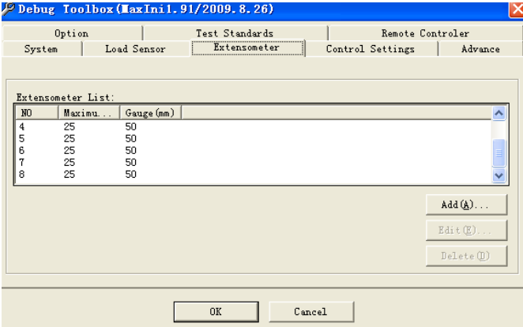Screen dimensions: 523x327
Task: Go to the System tab
Action: coord(40,49)
